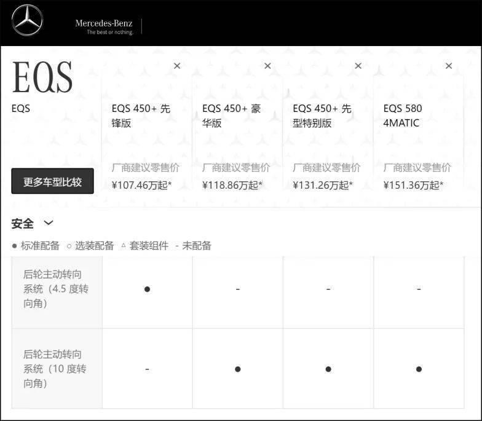The image size is (482, 421).
Task: Select the EQS 450+ 豪华版 model title
Action: pyautogui.click(x=231, y=116)
